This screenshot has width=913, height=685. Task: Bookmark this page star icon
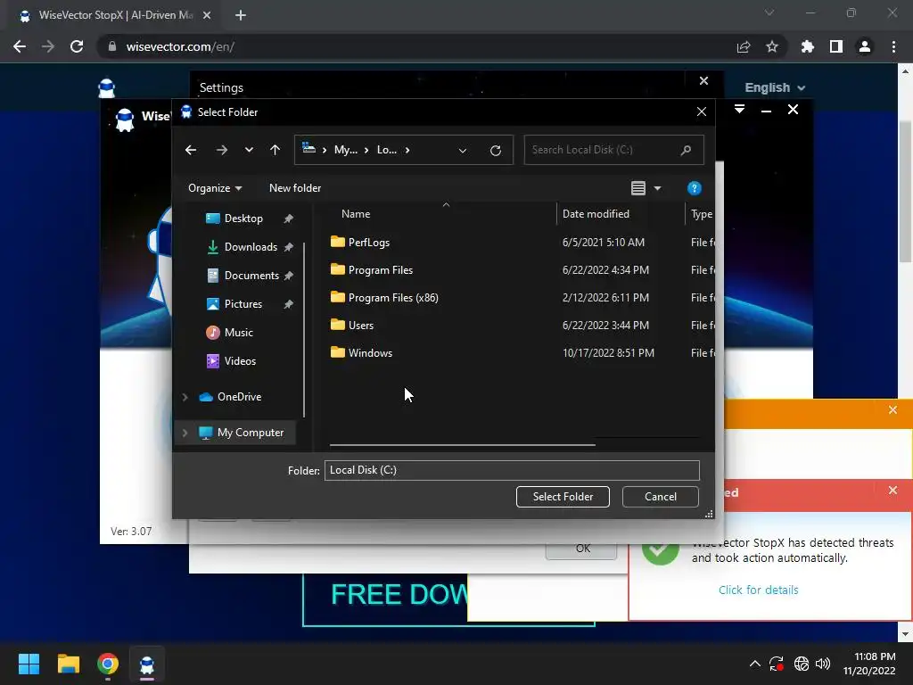click(x=772, y=46)
